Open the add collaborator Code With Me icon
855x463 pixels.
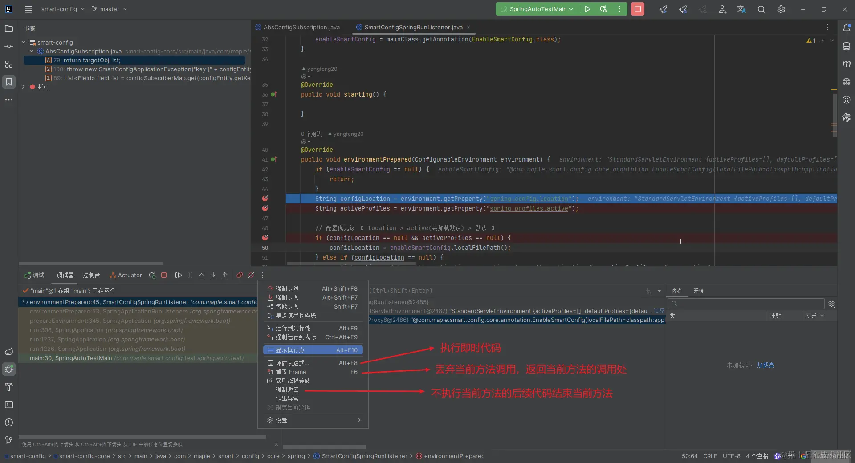pyautogui.click(x=722, y=9)
